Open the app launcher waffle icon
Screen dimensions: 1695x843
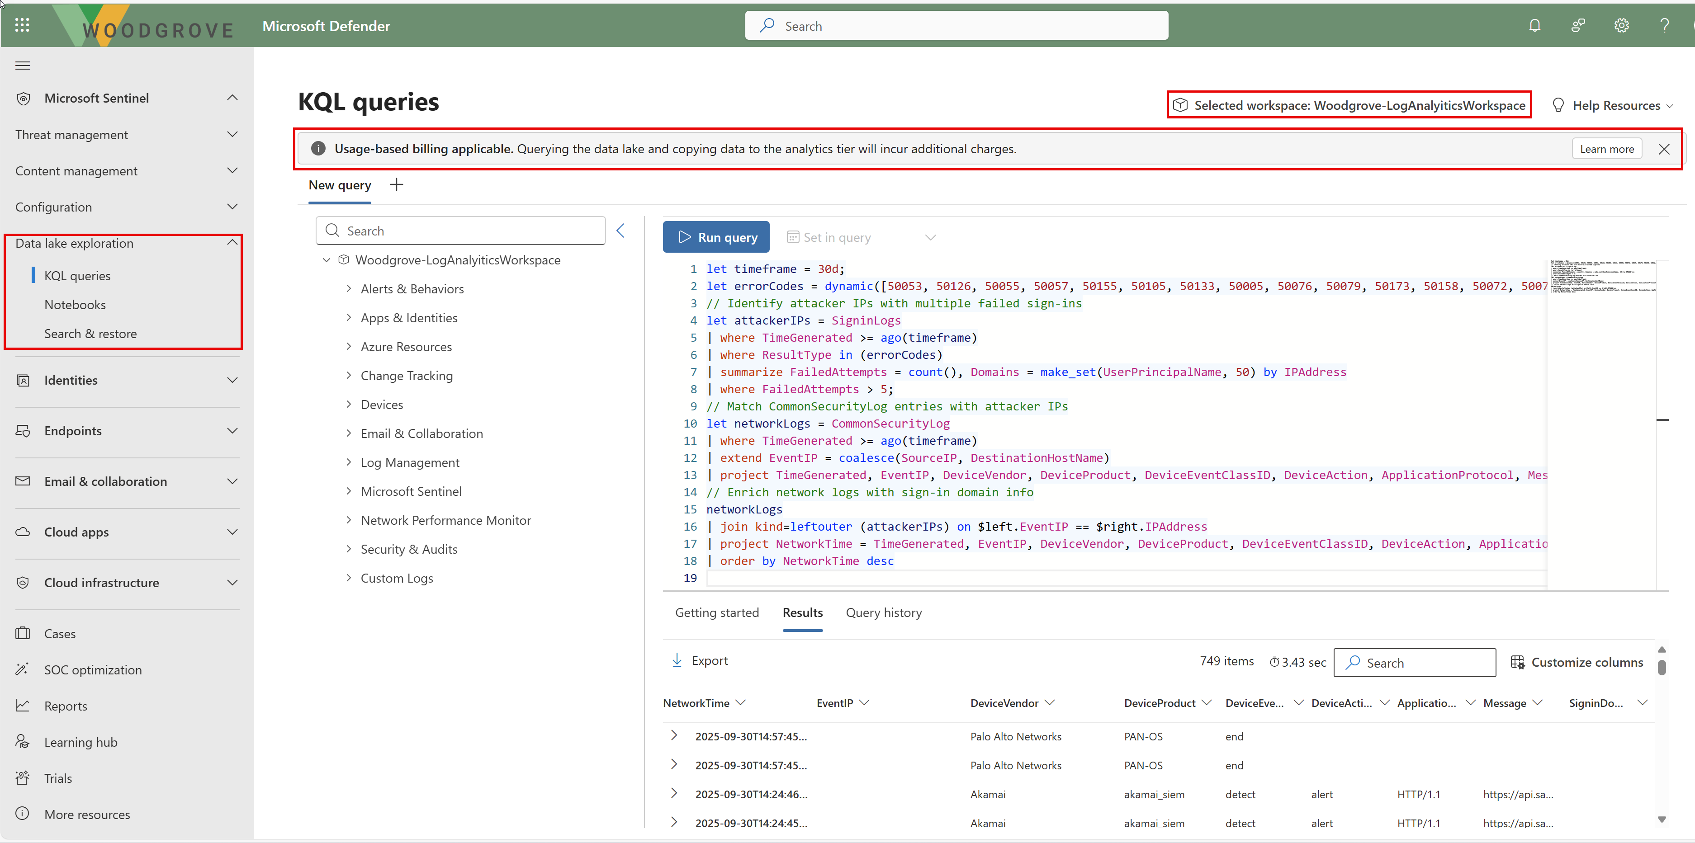(22, 26)
